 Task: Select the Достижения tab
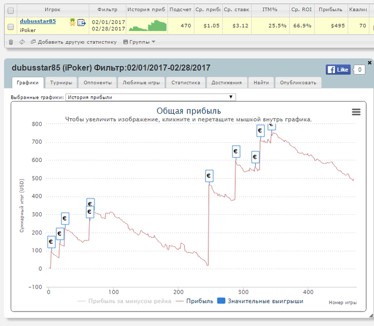[x=227, y=83]
